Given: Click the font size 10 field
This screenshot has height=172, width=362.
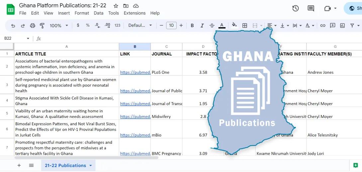Looking at the screenshot, I should point(171,25).
